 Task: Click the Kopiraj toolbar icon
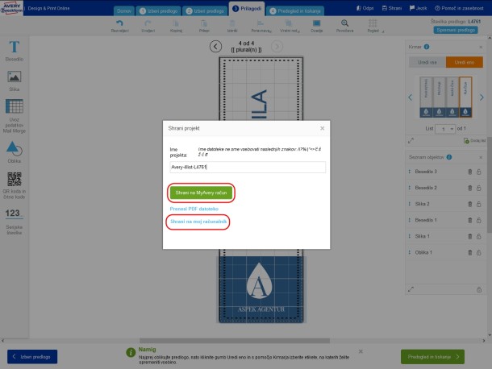point(176,26)
